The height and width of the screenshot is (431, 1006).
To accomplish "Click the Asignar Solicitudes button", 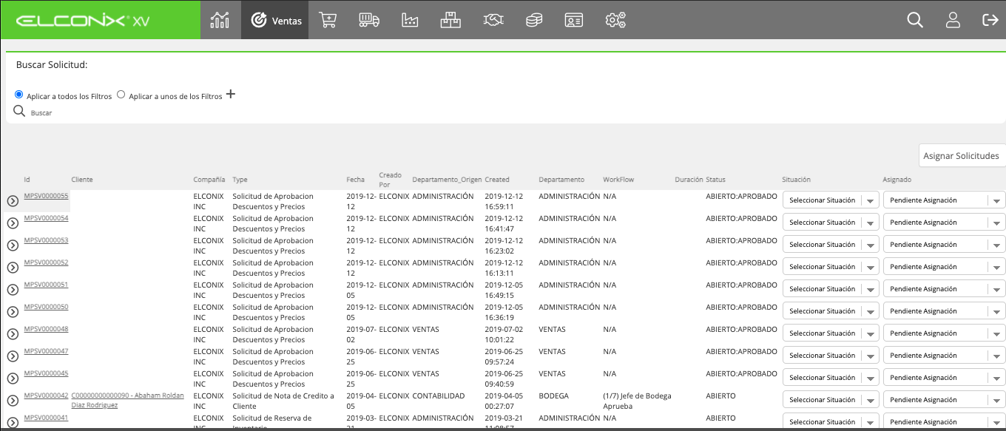I will click(962, 156).
